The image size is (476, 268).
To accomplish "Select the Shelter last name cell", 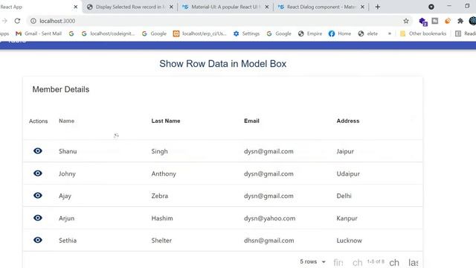I will pyautogui.click(x=161, y=240).
